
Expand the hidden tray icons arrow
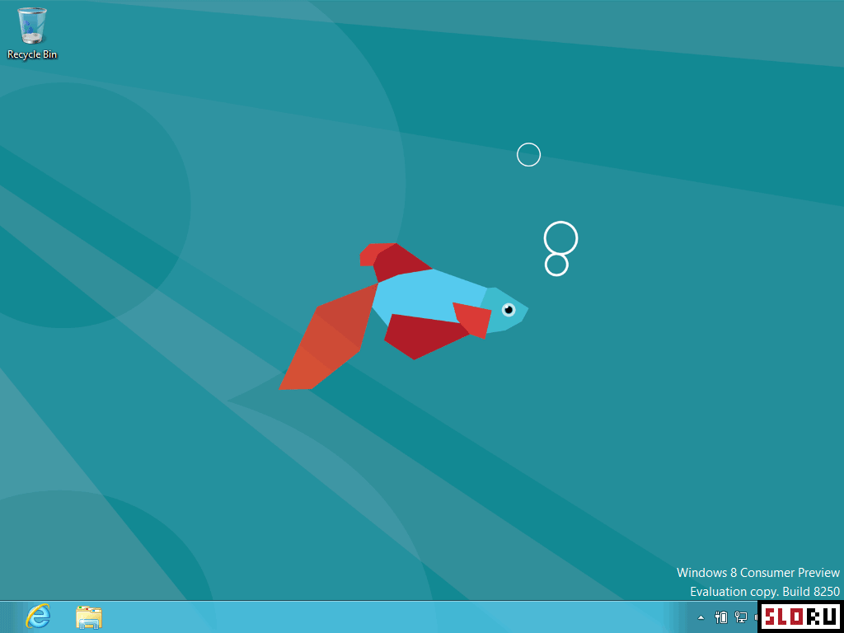[x=701, y=617]
